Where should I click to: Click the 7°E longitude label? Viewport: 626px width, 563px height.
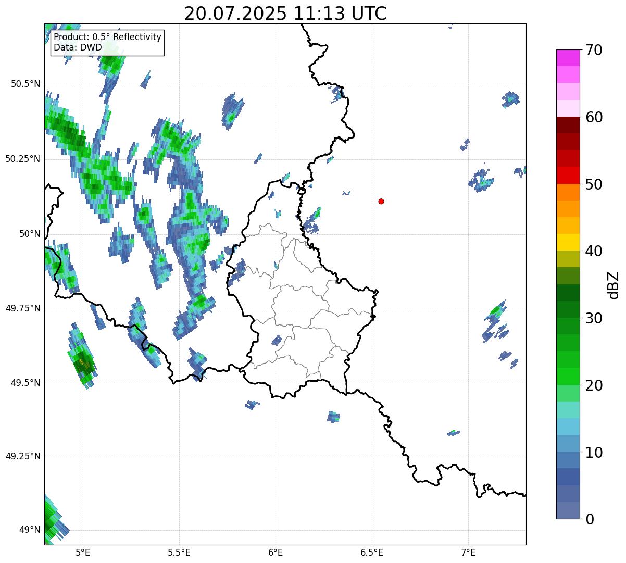(x=468, y=552)
